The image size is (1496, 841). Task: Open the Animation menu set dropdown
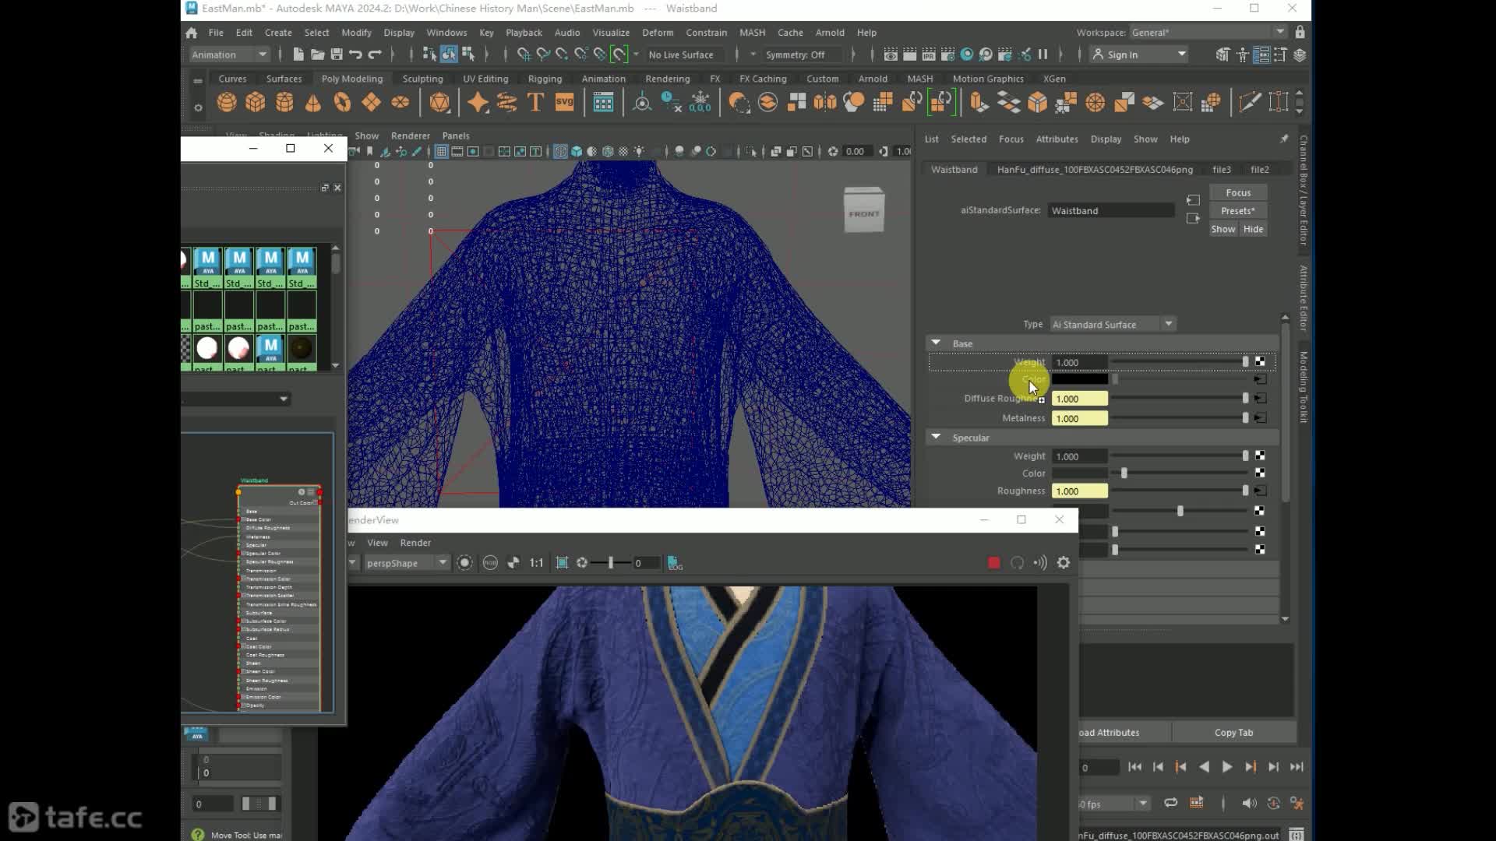pos(230,55)
